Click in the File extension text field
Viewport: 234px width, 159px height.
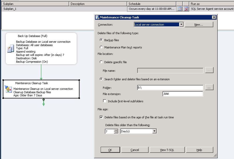pyautogui.click(x=182, y=94)
